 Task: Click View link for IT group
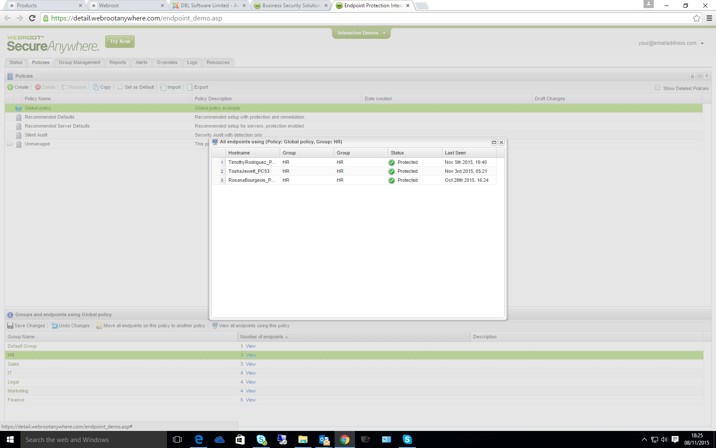tap(251, 373)
